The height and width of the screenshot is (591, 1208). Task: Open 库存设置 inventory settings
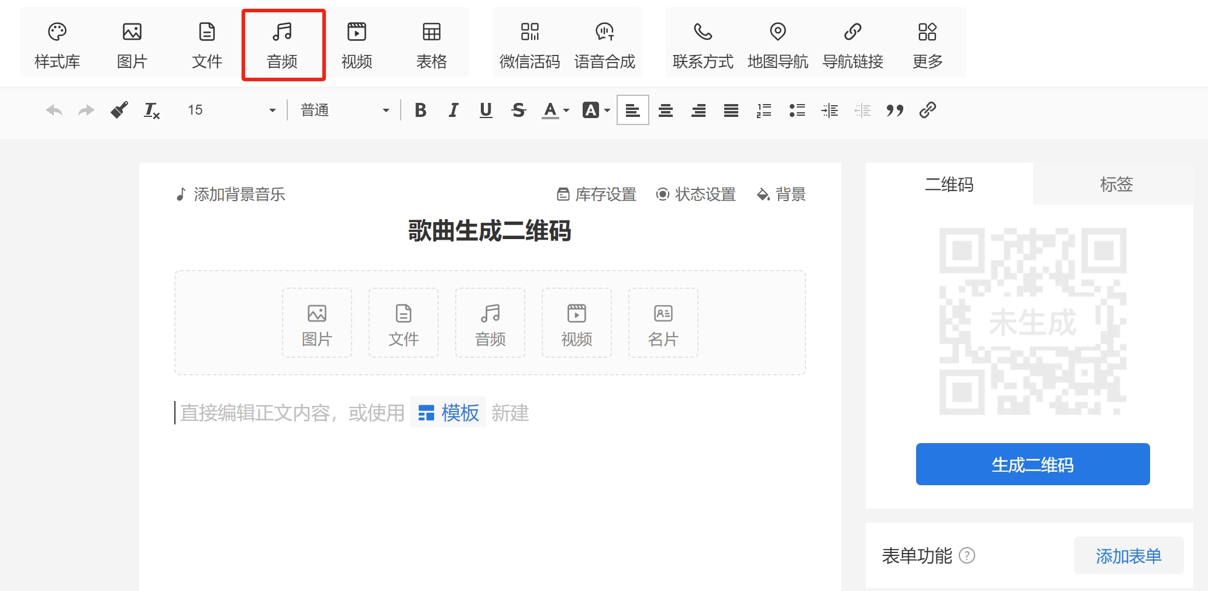point(597,194)
